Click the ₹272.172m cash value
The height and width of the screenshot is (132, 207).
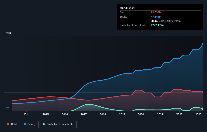pyautogui.click(x=158, y=25)
